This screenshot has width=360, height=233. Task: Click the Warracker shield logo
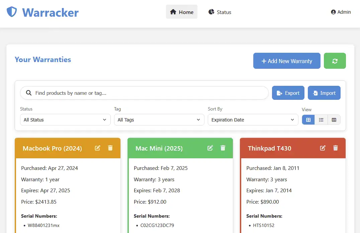[x=11, y=12]
